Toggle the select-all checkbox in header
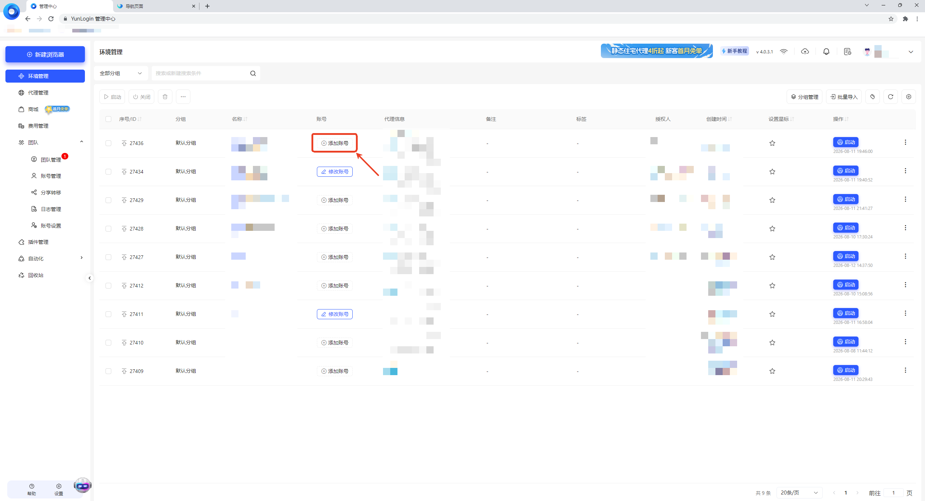The image size is (925, 501). click(x=108, y=119)
